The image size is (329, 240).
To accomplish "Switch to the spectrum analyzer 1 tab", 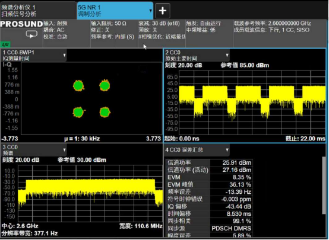I will coord(39,11).
